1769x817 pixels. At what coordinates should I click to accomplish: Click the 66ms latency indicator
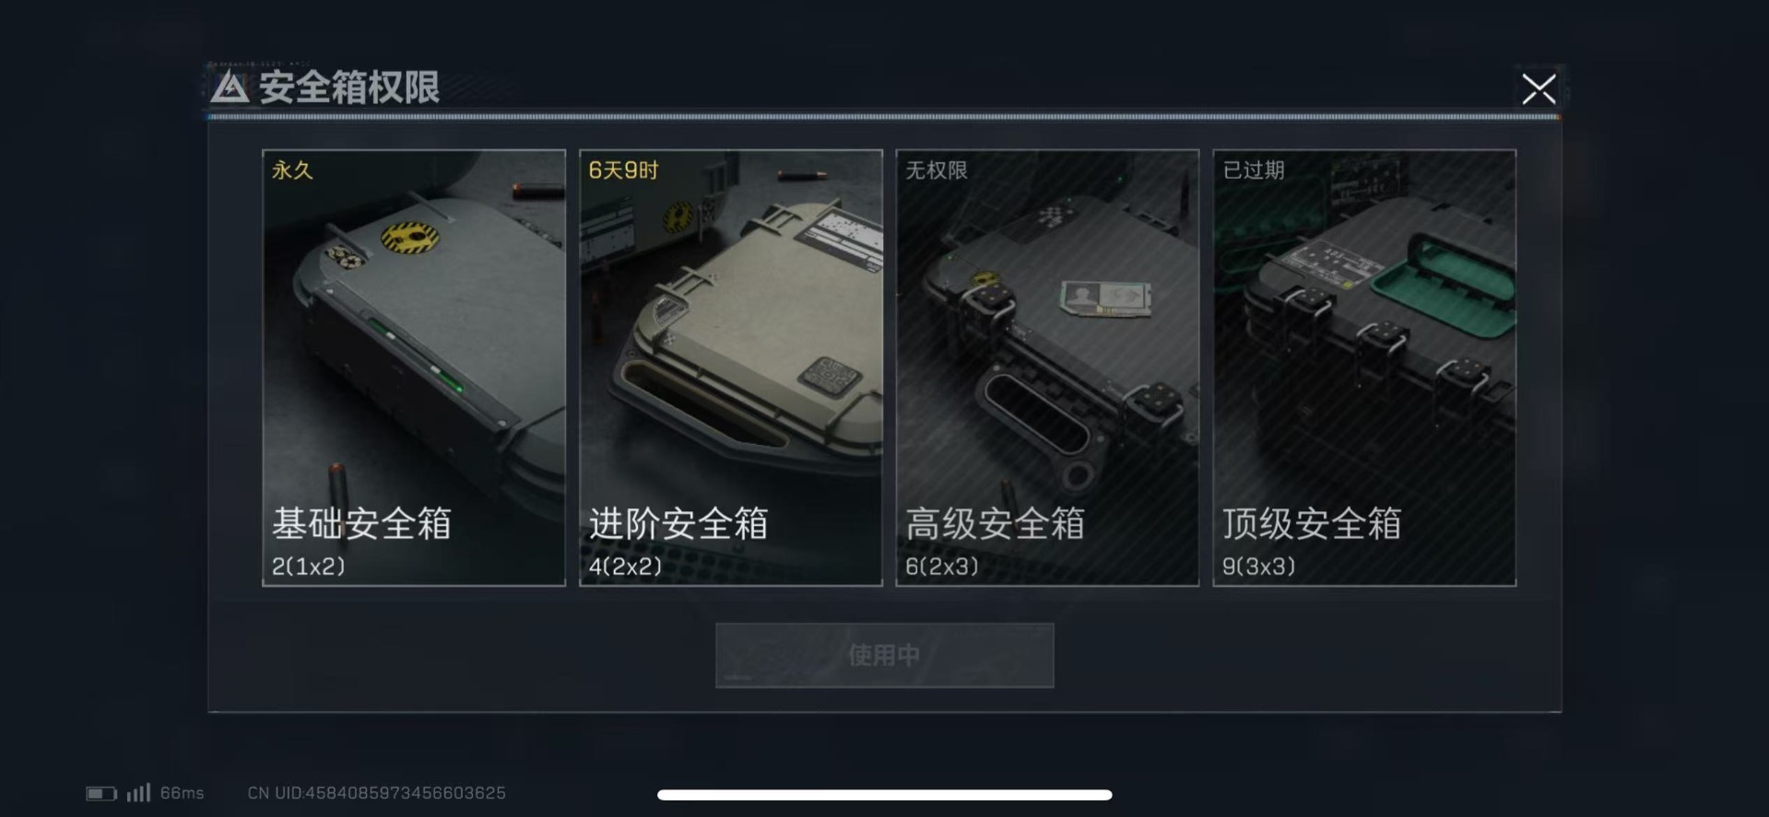[182, 793]
